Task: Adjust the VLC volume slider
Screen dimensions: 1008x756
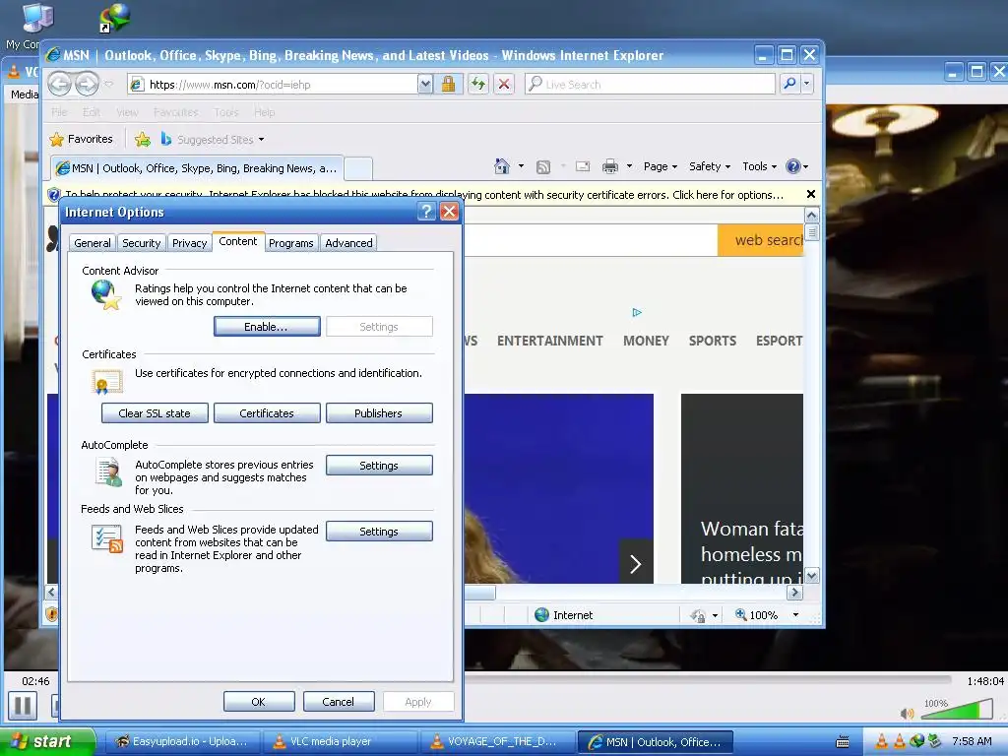Action: tap(957, 711)
